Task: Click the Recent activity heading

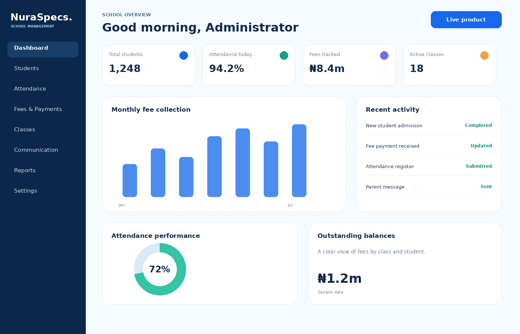Action: click(393, 109)
